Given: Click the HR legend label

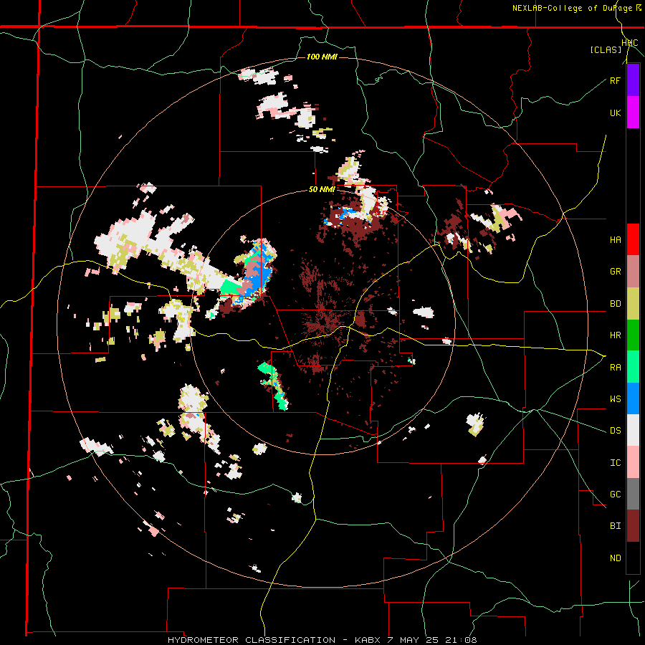Looking at the screenshot, I should point(615,335).
